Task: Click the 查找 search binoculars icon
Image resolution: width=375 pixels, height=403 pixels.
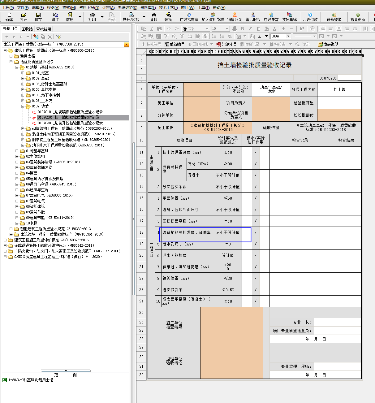Action: pyautogui.click(x=153, y=17)
